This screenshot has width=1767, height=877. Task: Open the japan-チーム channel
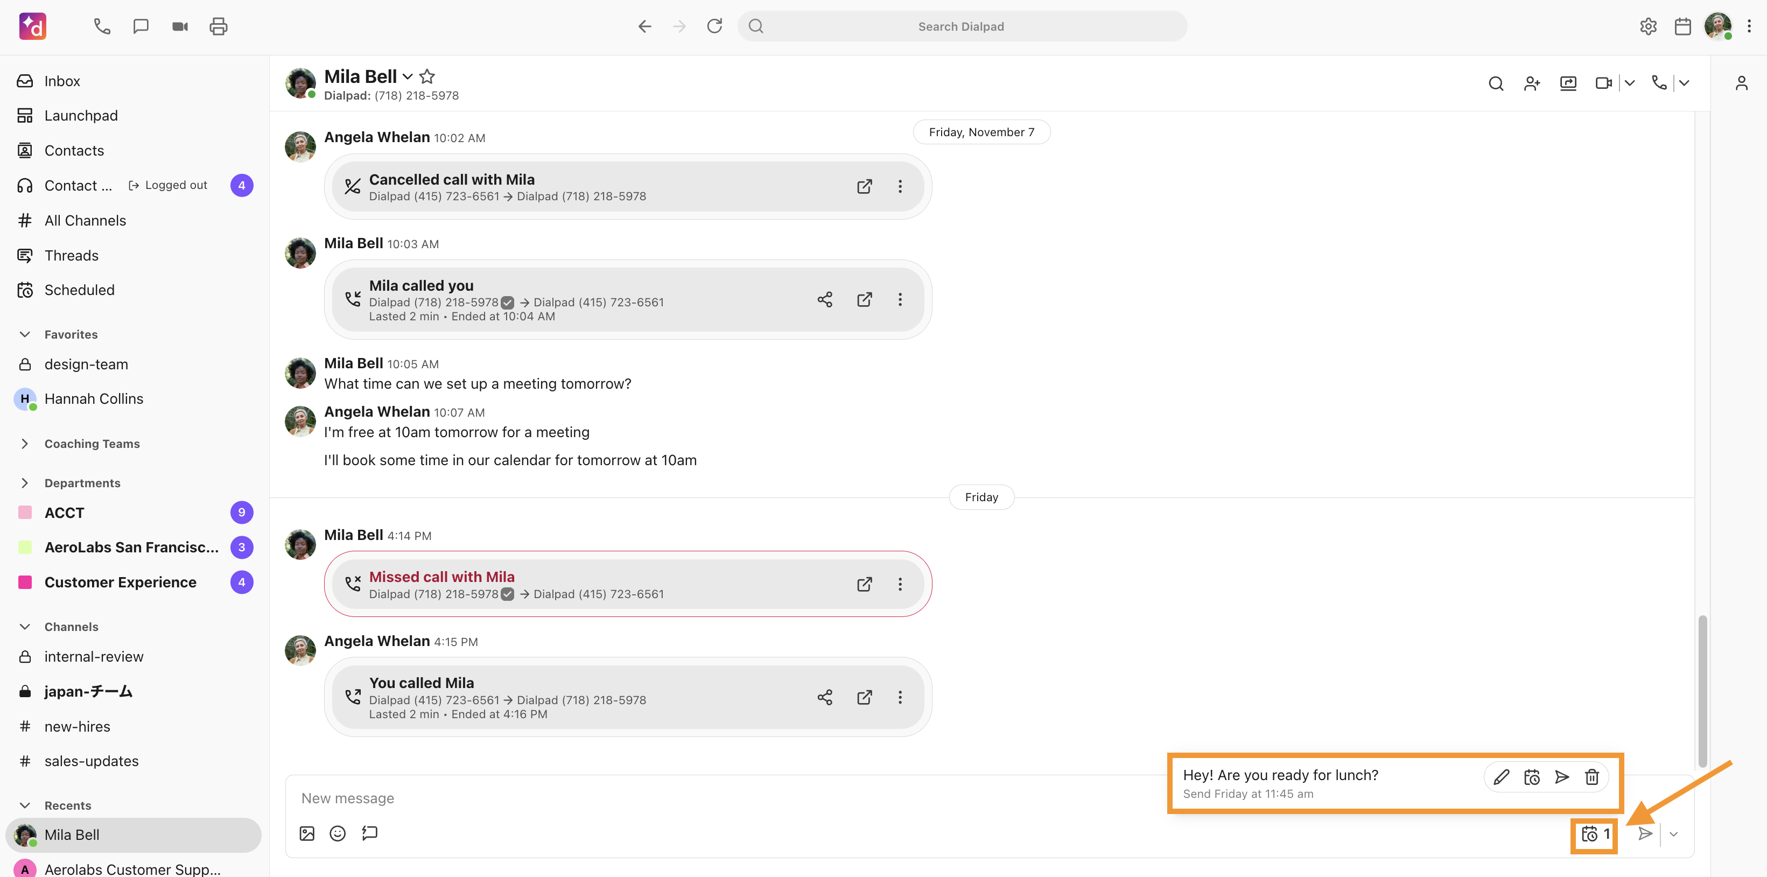click(134, 692)
